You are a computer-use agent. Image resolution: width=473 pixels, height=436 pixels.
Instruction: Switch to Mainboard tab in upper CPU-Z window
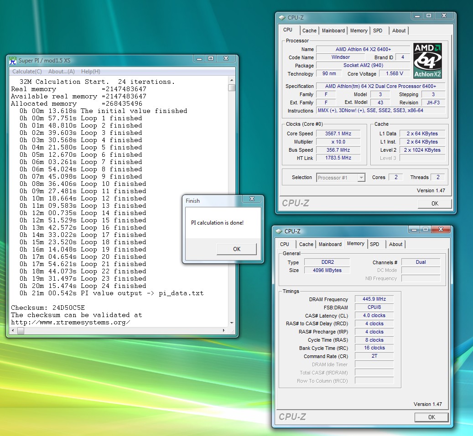pos(333,31)
